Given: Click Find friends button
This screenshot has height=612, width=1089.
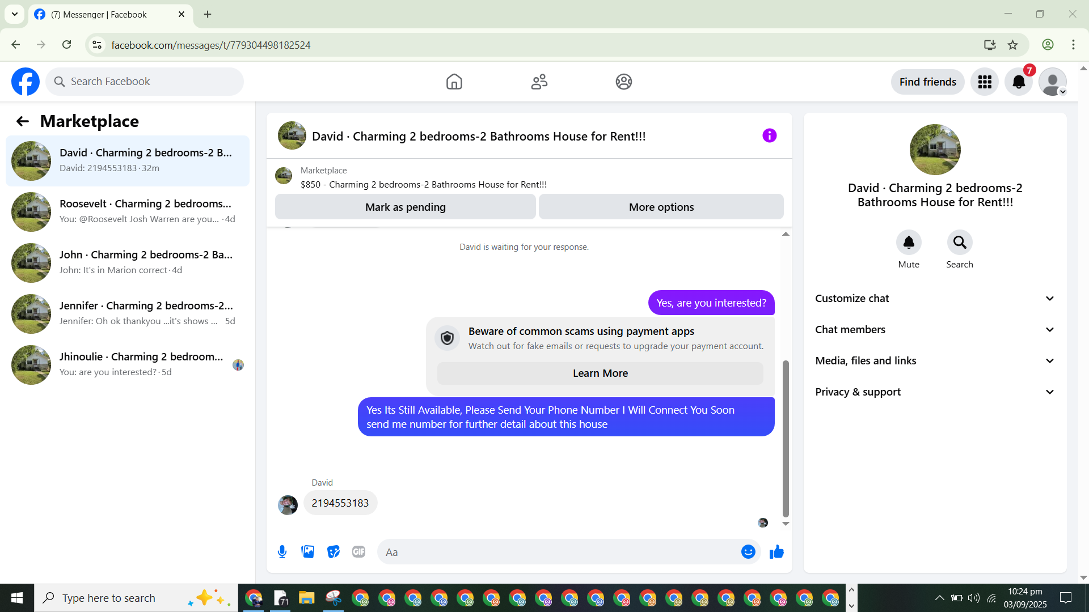Looking at the screenshot, I should pyautogui.click(x=927, y=82).
